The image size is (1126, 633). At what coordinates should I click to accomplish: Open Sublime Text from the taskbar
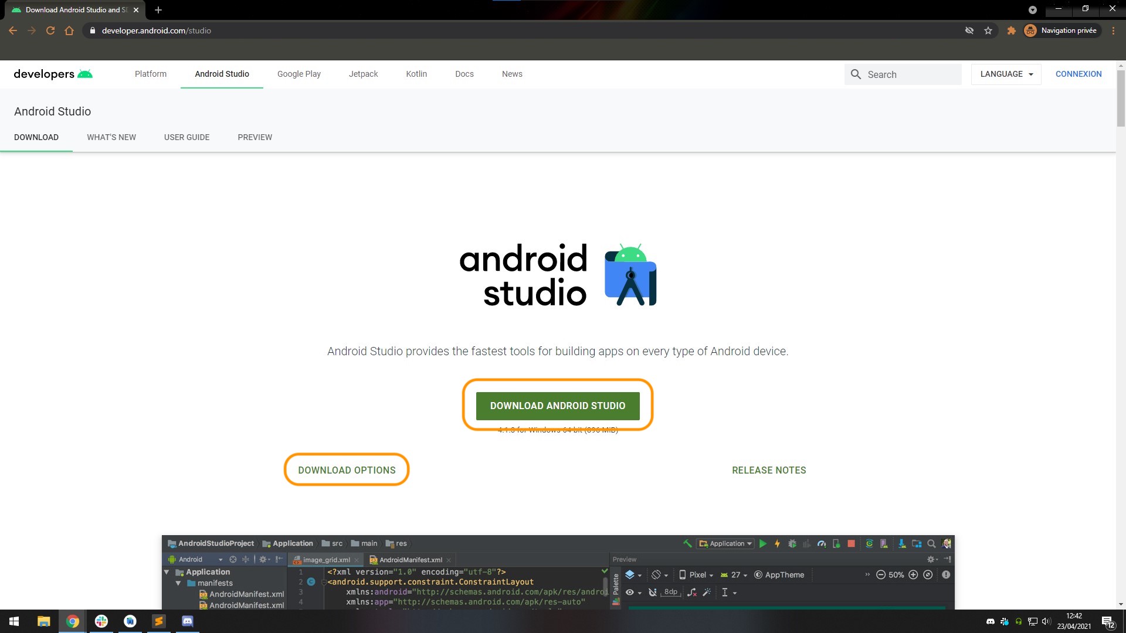coord(159,621)
